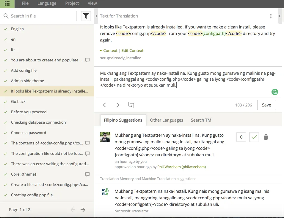Screen dimensions: 284x218
Task: Open comment icon on 'You are about to create' row
Action: coord(87,60)
